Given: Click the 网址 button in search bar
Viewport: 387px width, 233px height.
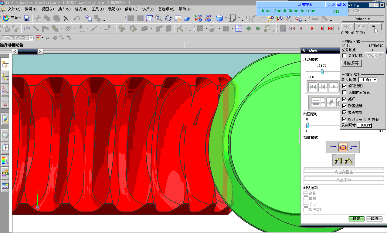Looking at the screenshot, I should 331,5.
